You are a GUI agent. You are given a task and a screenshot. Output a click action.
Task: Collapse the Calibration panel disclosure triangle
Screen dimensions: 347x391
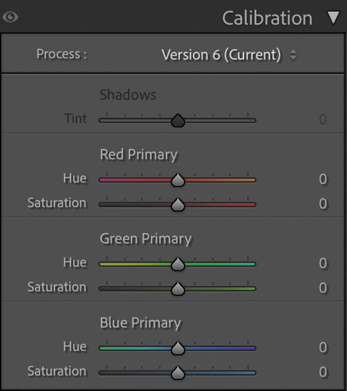click(333, 17)
